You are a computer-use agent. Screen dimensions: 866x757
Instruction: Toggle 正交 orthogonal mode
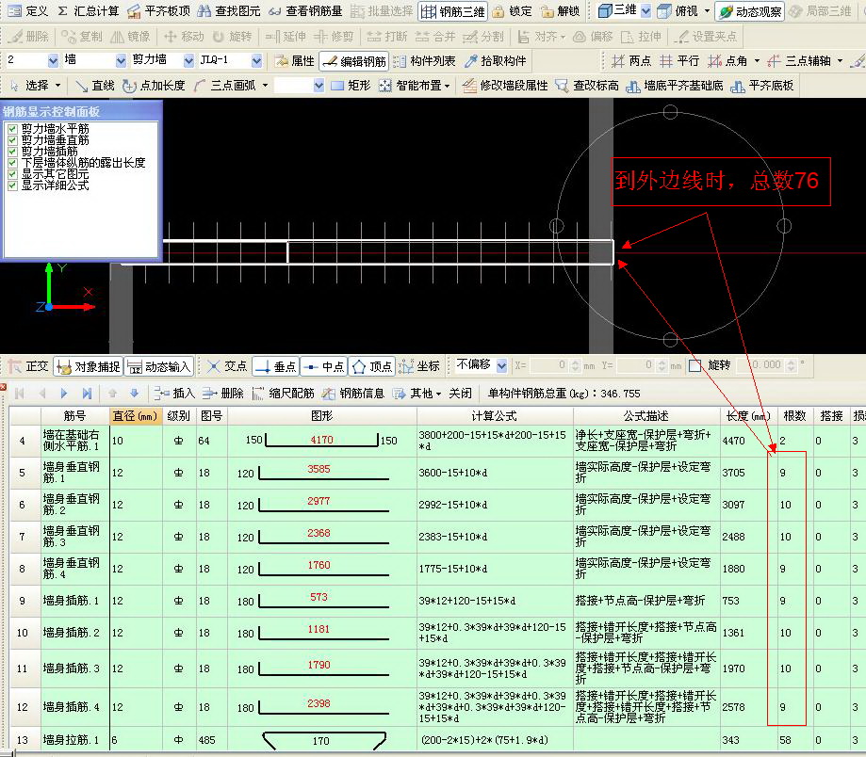[28, 366]
